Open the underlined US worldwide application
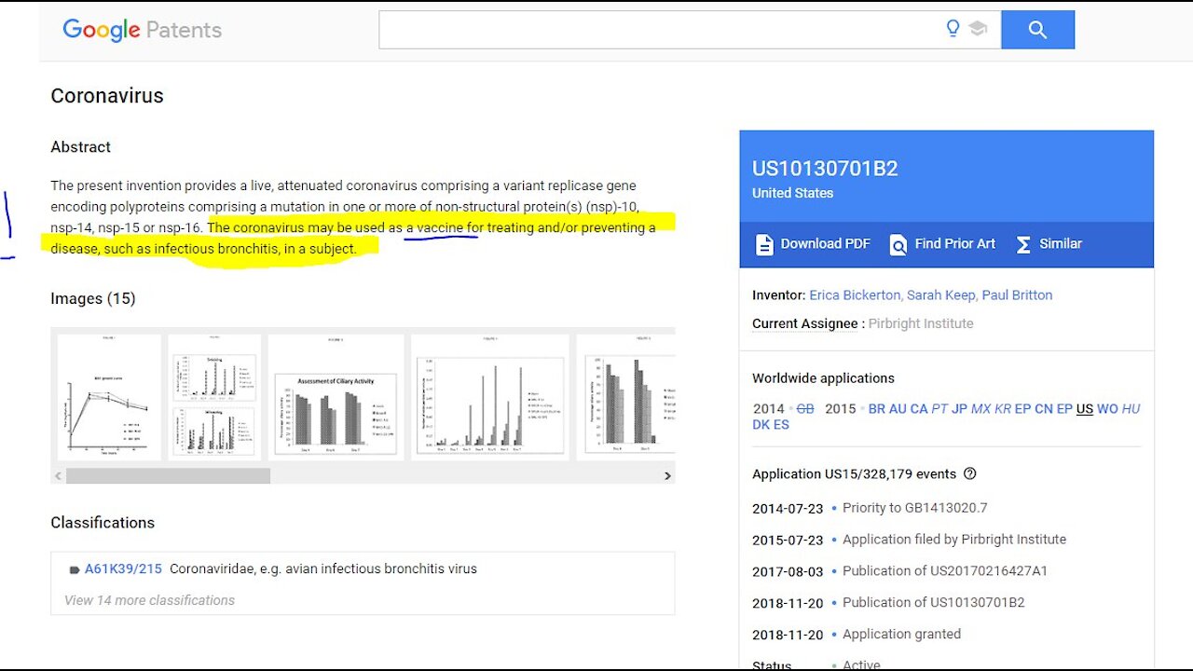This screenshot has height=671, width=1193. click(1084, 409)
